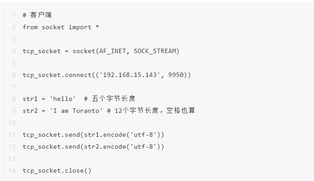Image resolution: width=314 pixels, height=181 pixels.
Task: Click the comment '# 客户端' on line 1
Action: [x=38, y=15]
